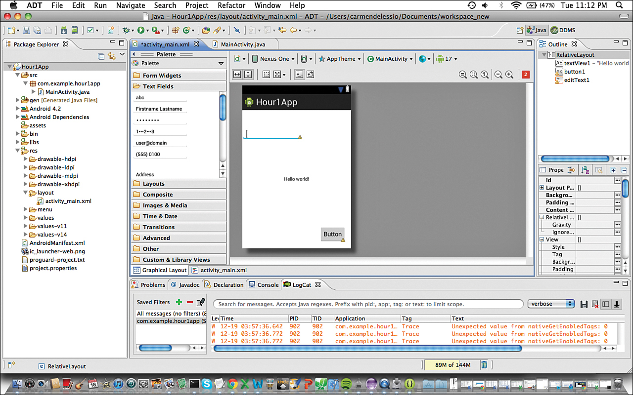Click the Outline horizontal scrollbar thumb

pyautogui.click(x=575, y=159)
